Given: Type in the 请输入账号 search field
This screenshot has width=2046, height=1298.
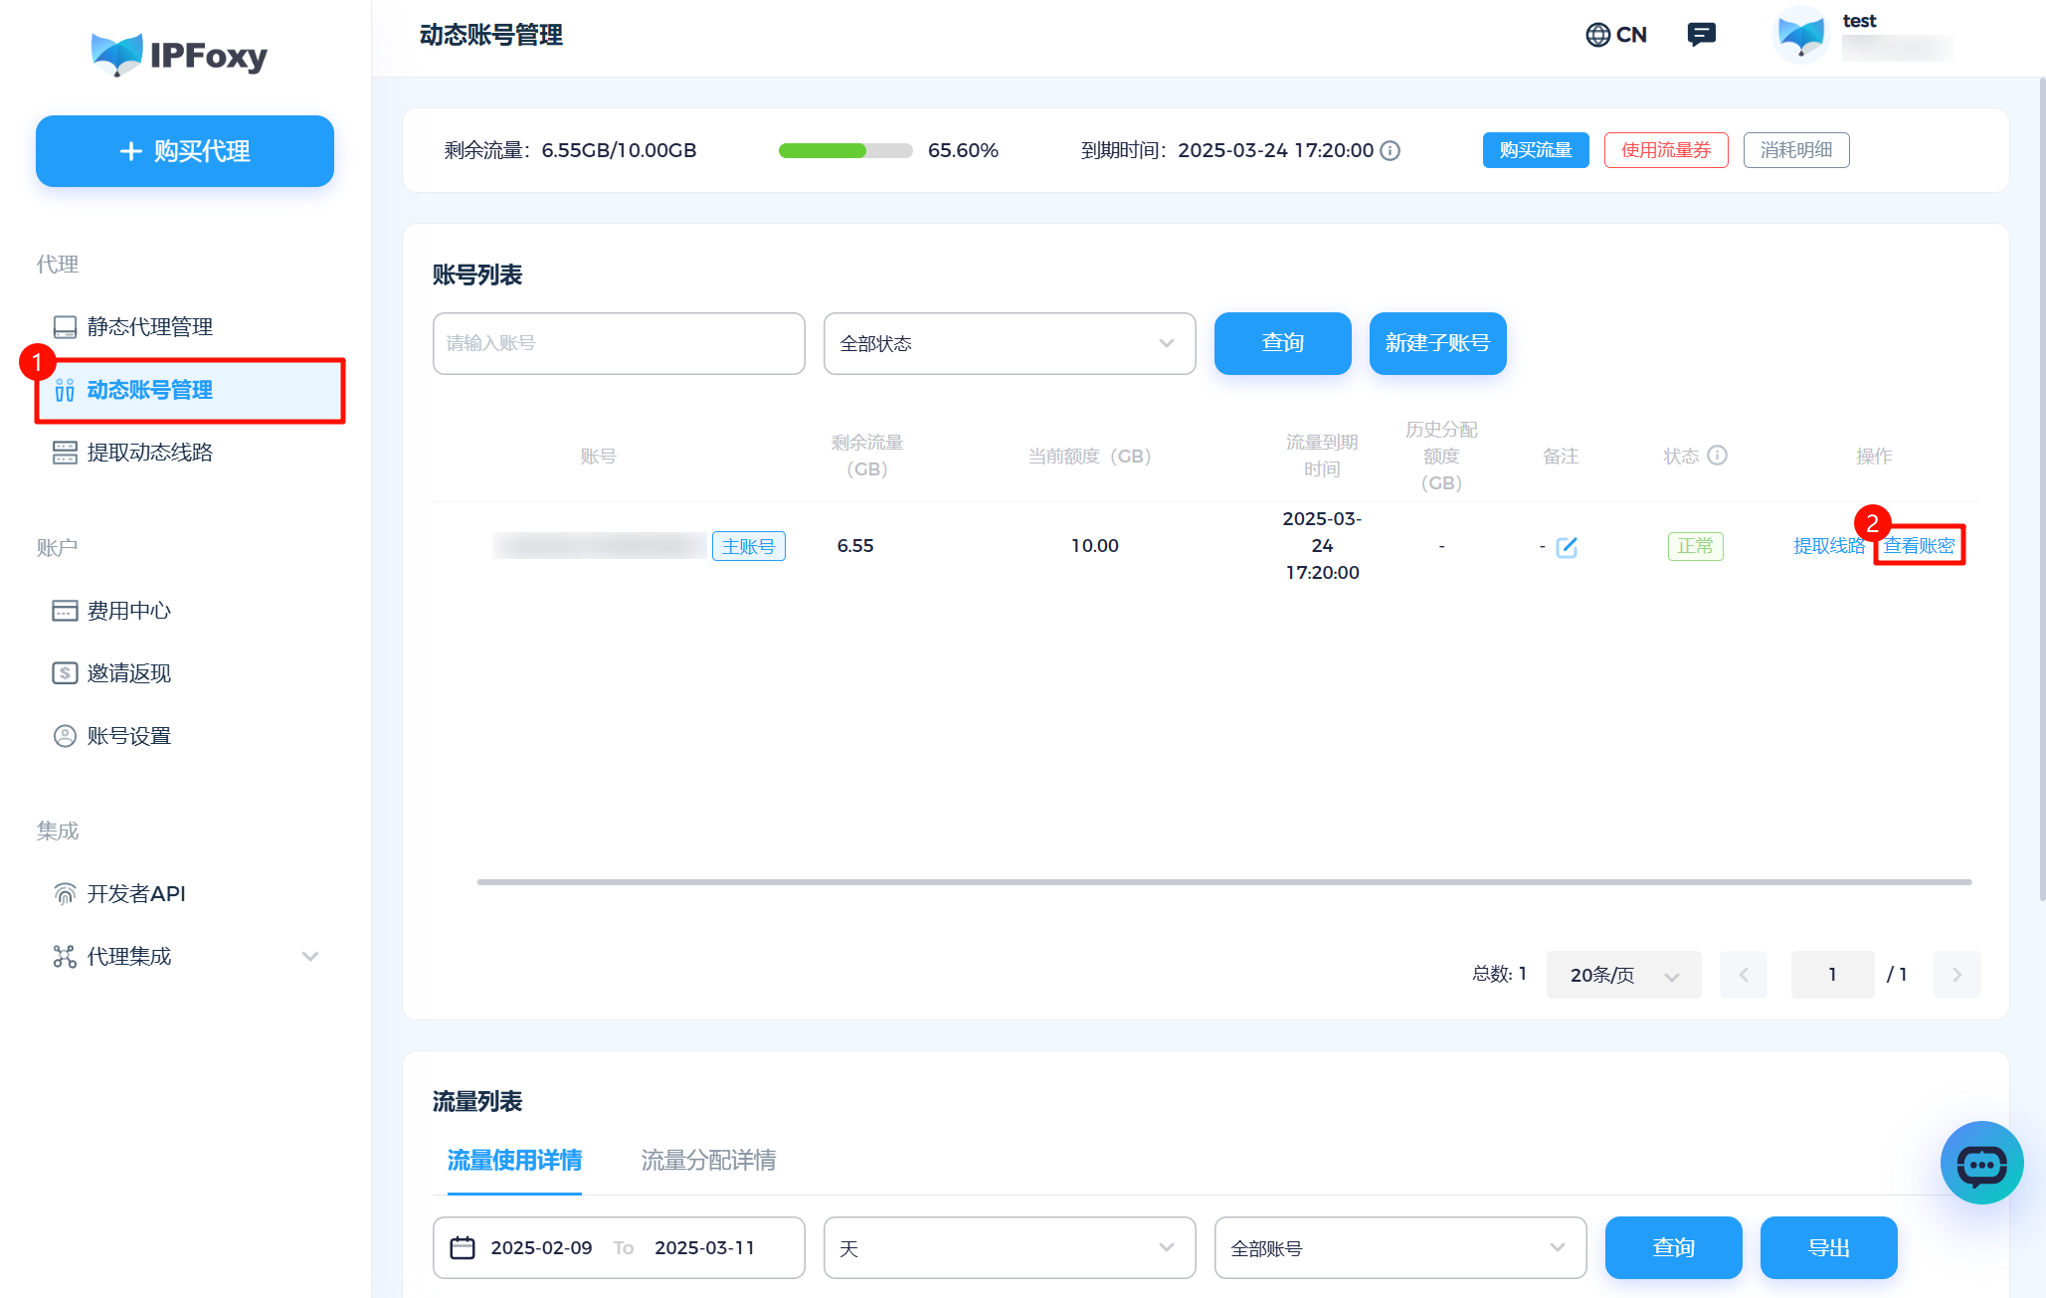Looking at the screenshot, I should [x=618, y=343].
